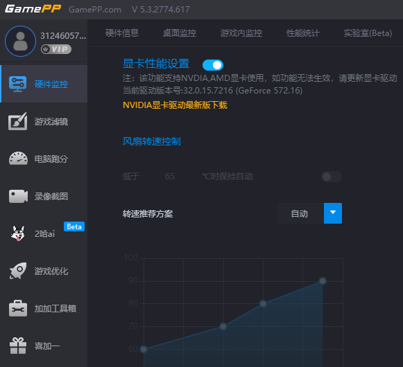Open the 录像截图 camera icon
Screen dimensions: 403x367
(x=18, y=197)
